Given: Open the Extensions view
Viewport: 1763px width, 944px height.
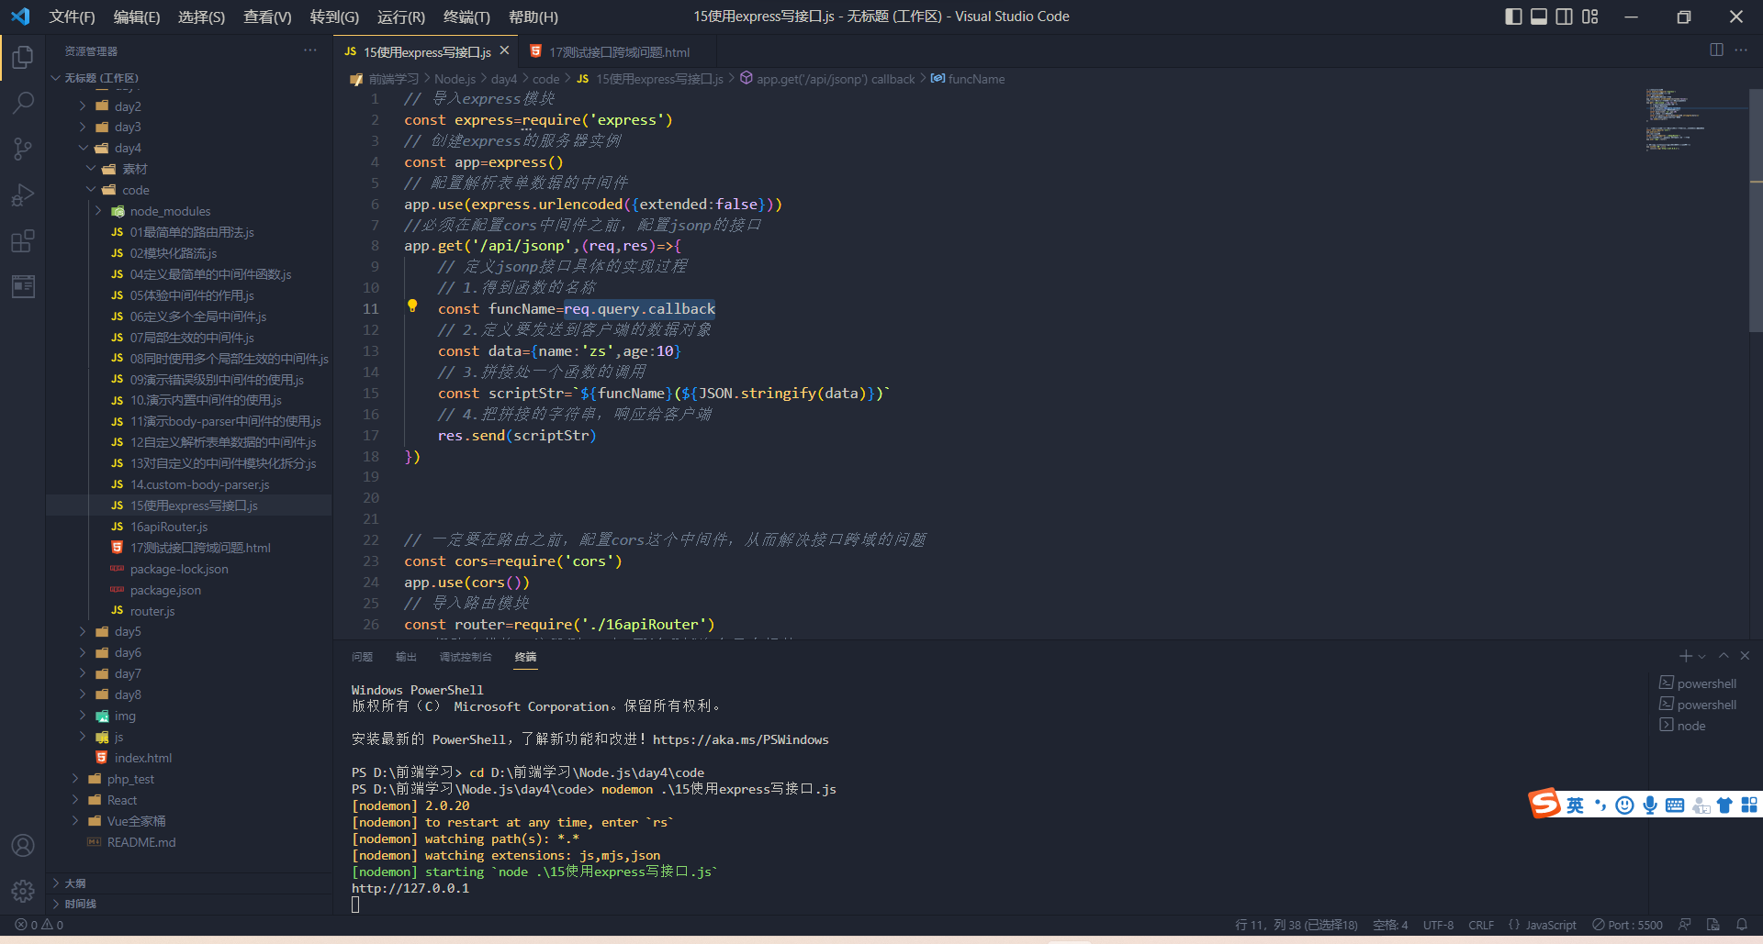Looking at the screenshot, I should coord(22,241).
